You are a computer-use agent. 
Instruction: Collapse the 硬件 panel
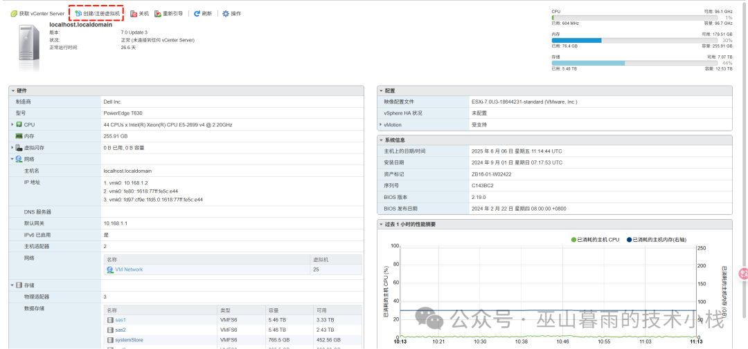tap(13, 91)
